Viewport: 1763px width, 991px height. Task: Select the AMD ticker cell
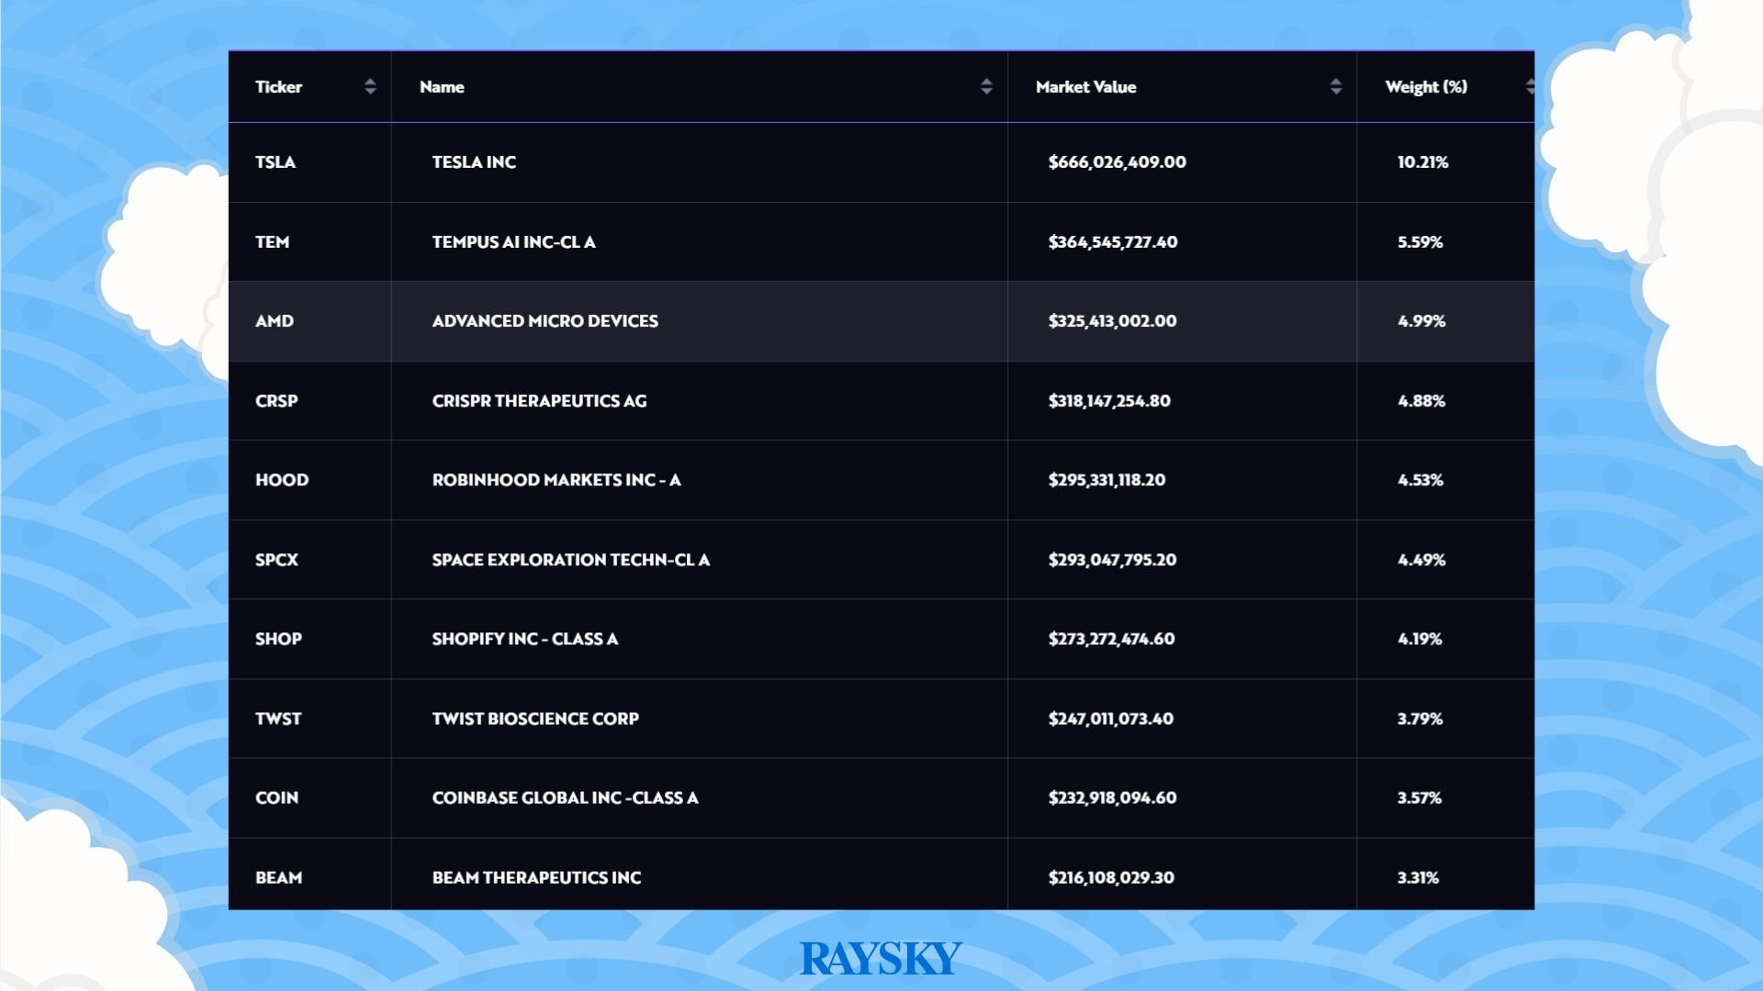[275, 321]
